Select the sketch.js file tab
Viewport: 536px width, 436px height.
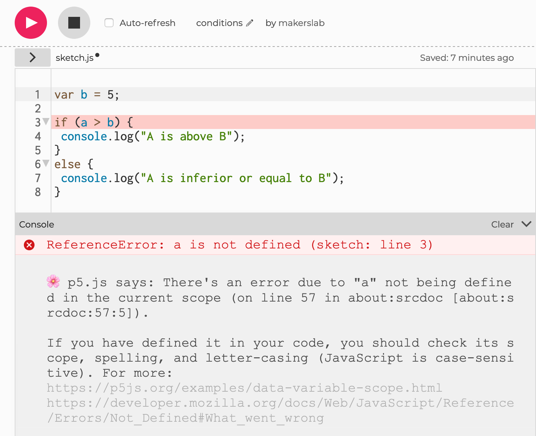pos(75,58)
